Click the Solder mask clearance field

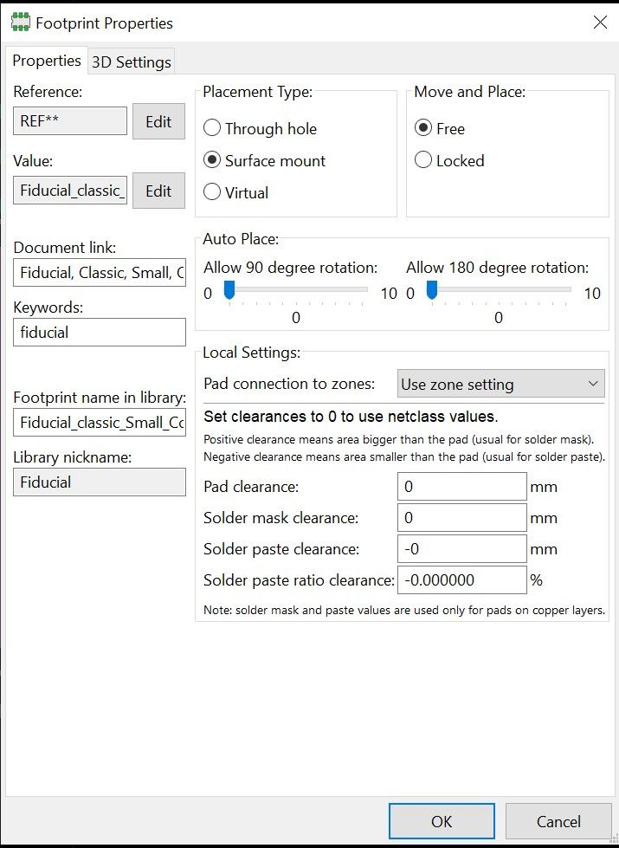click(x=462, y=518)
